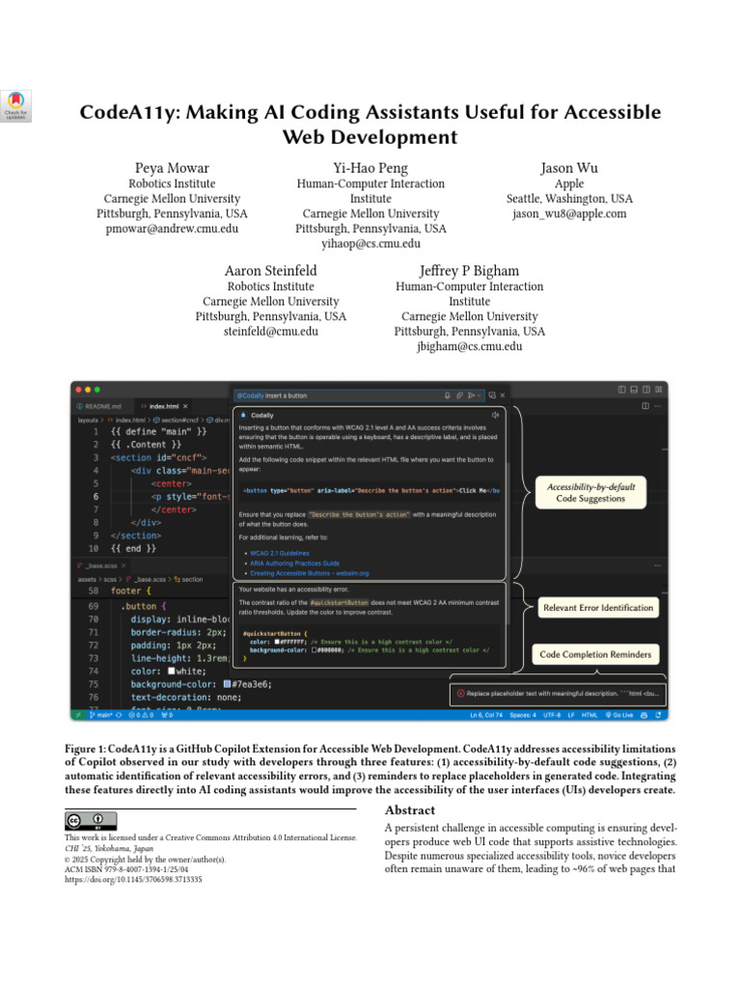Screen dimensions: 741x988
Task: Click the speaker icon in Codally response
Action: 495,415
